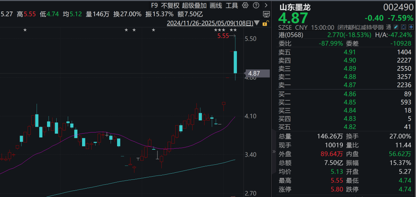Select the 买四 bid row at 4.83

click(x=345, y=119)
